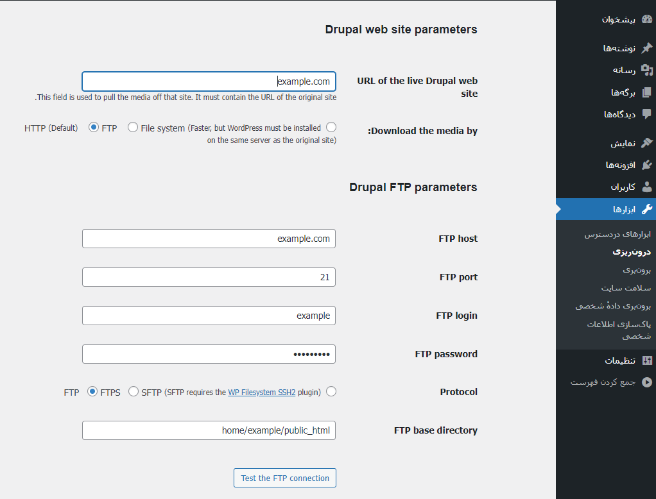The width and height of the screenshot is (656, 499).
Task: Click the 'This field is used to pull the media' hint
Action: point(186,97)
